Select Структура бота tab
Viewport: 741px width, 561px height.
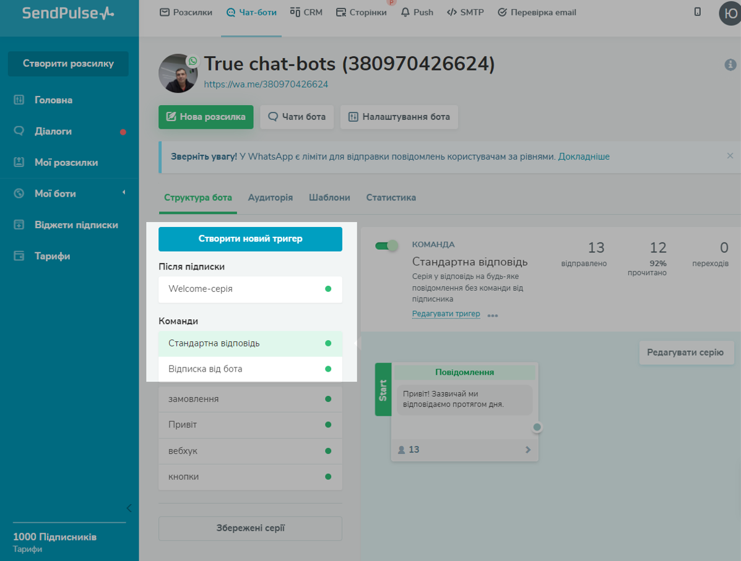point(197,198)
